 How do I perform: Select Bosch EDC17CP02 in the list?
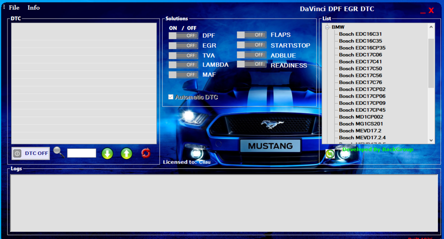point(362,89)
